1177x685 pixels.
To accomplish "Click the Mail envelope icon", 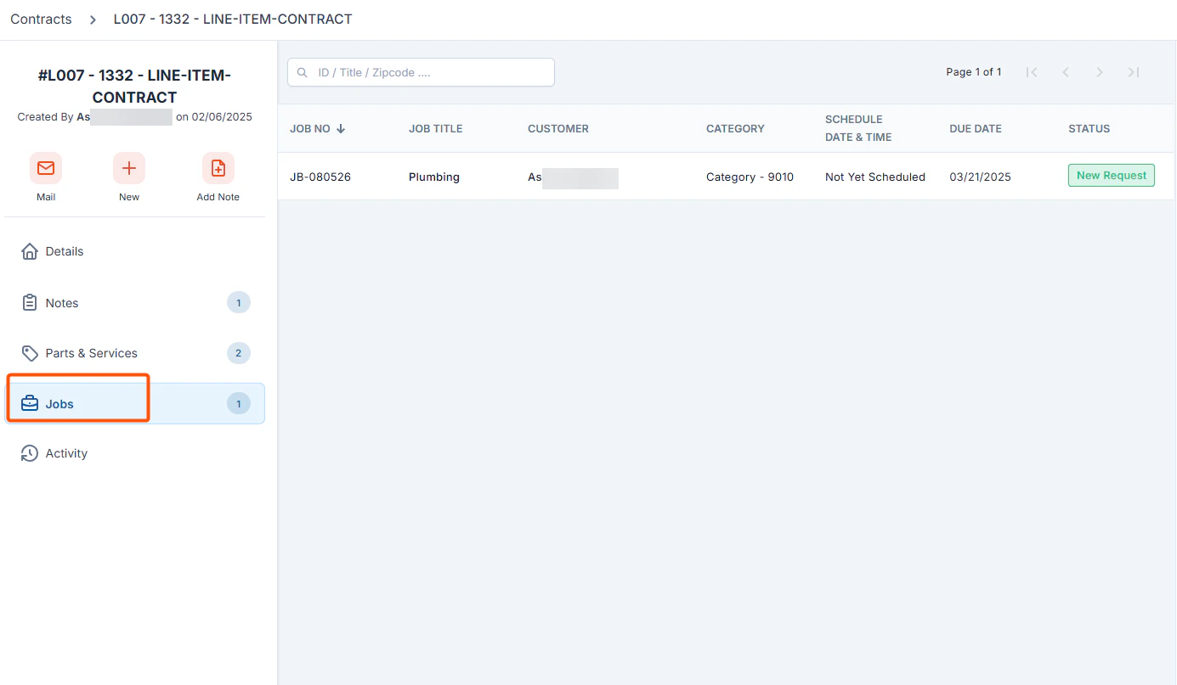I will (46, 168).
